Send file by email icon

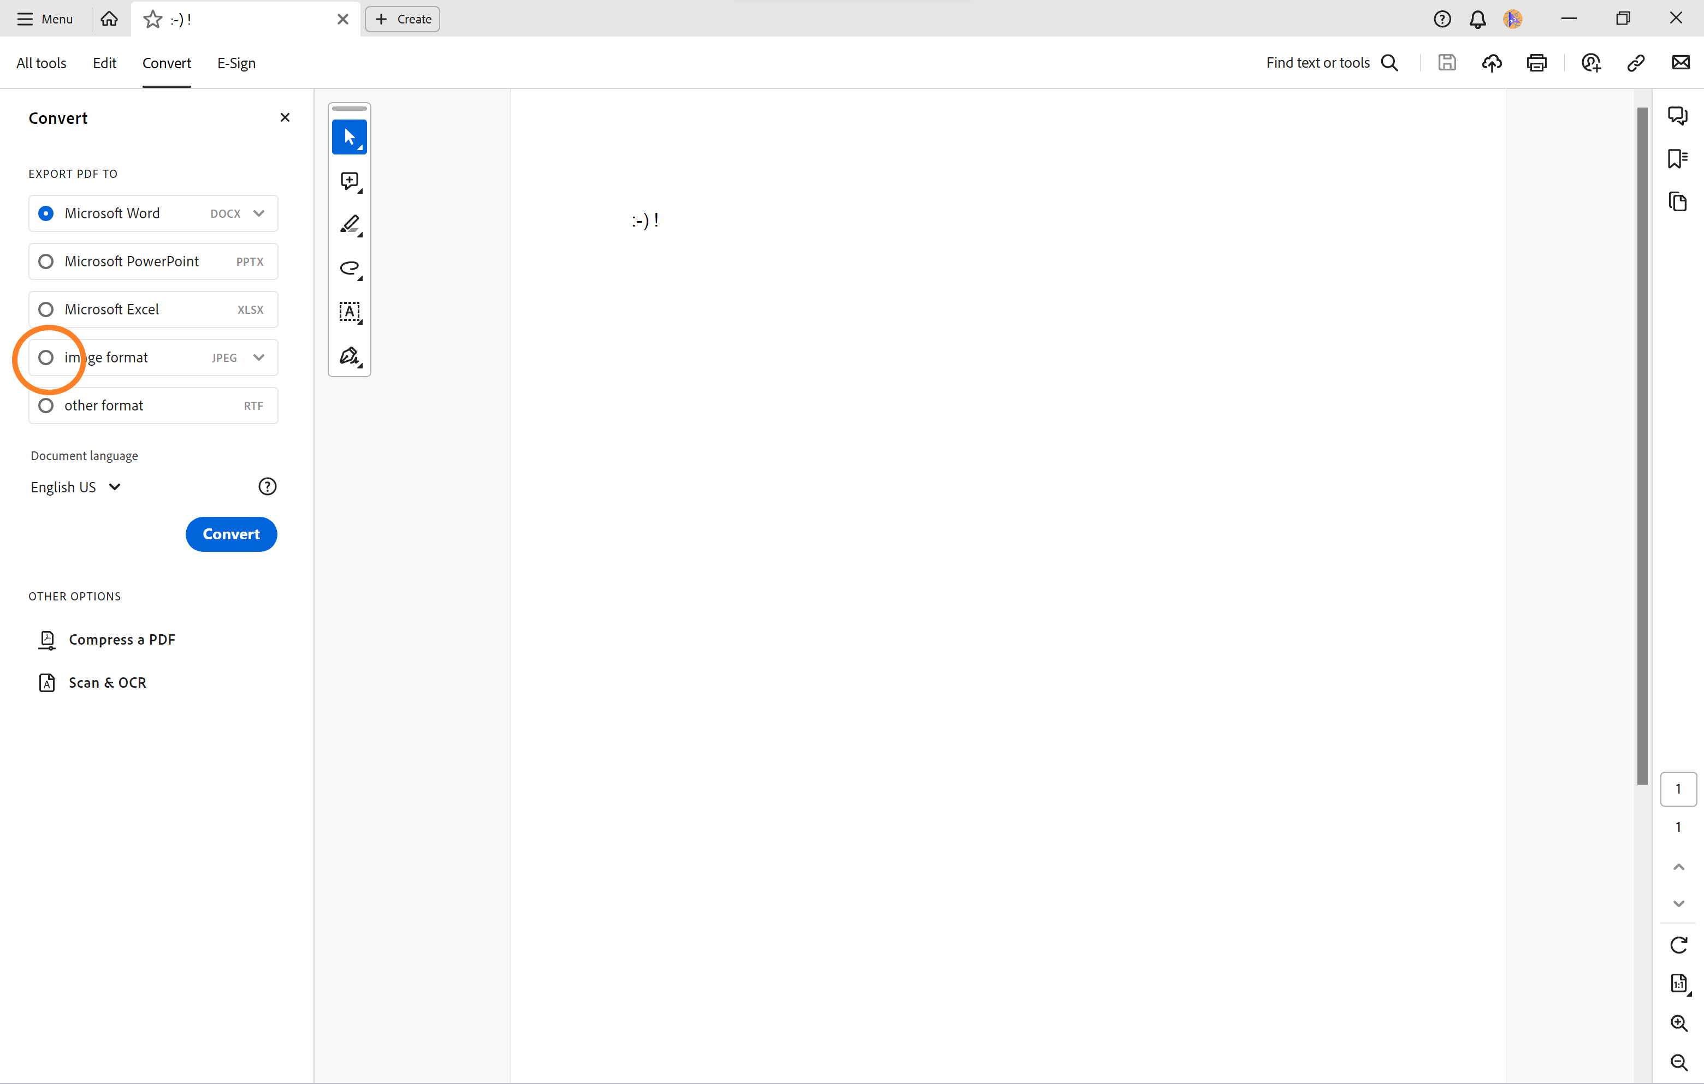click(1681, 63)
